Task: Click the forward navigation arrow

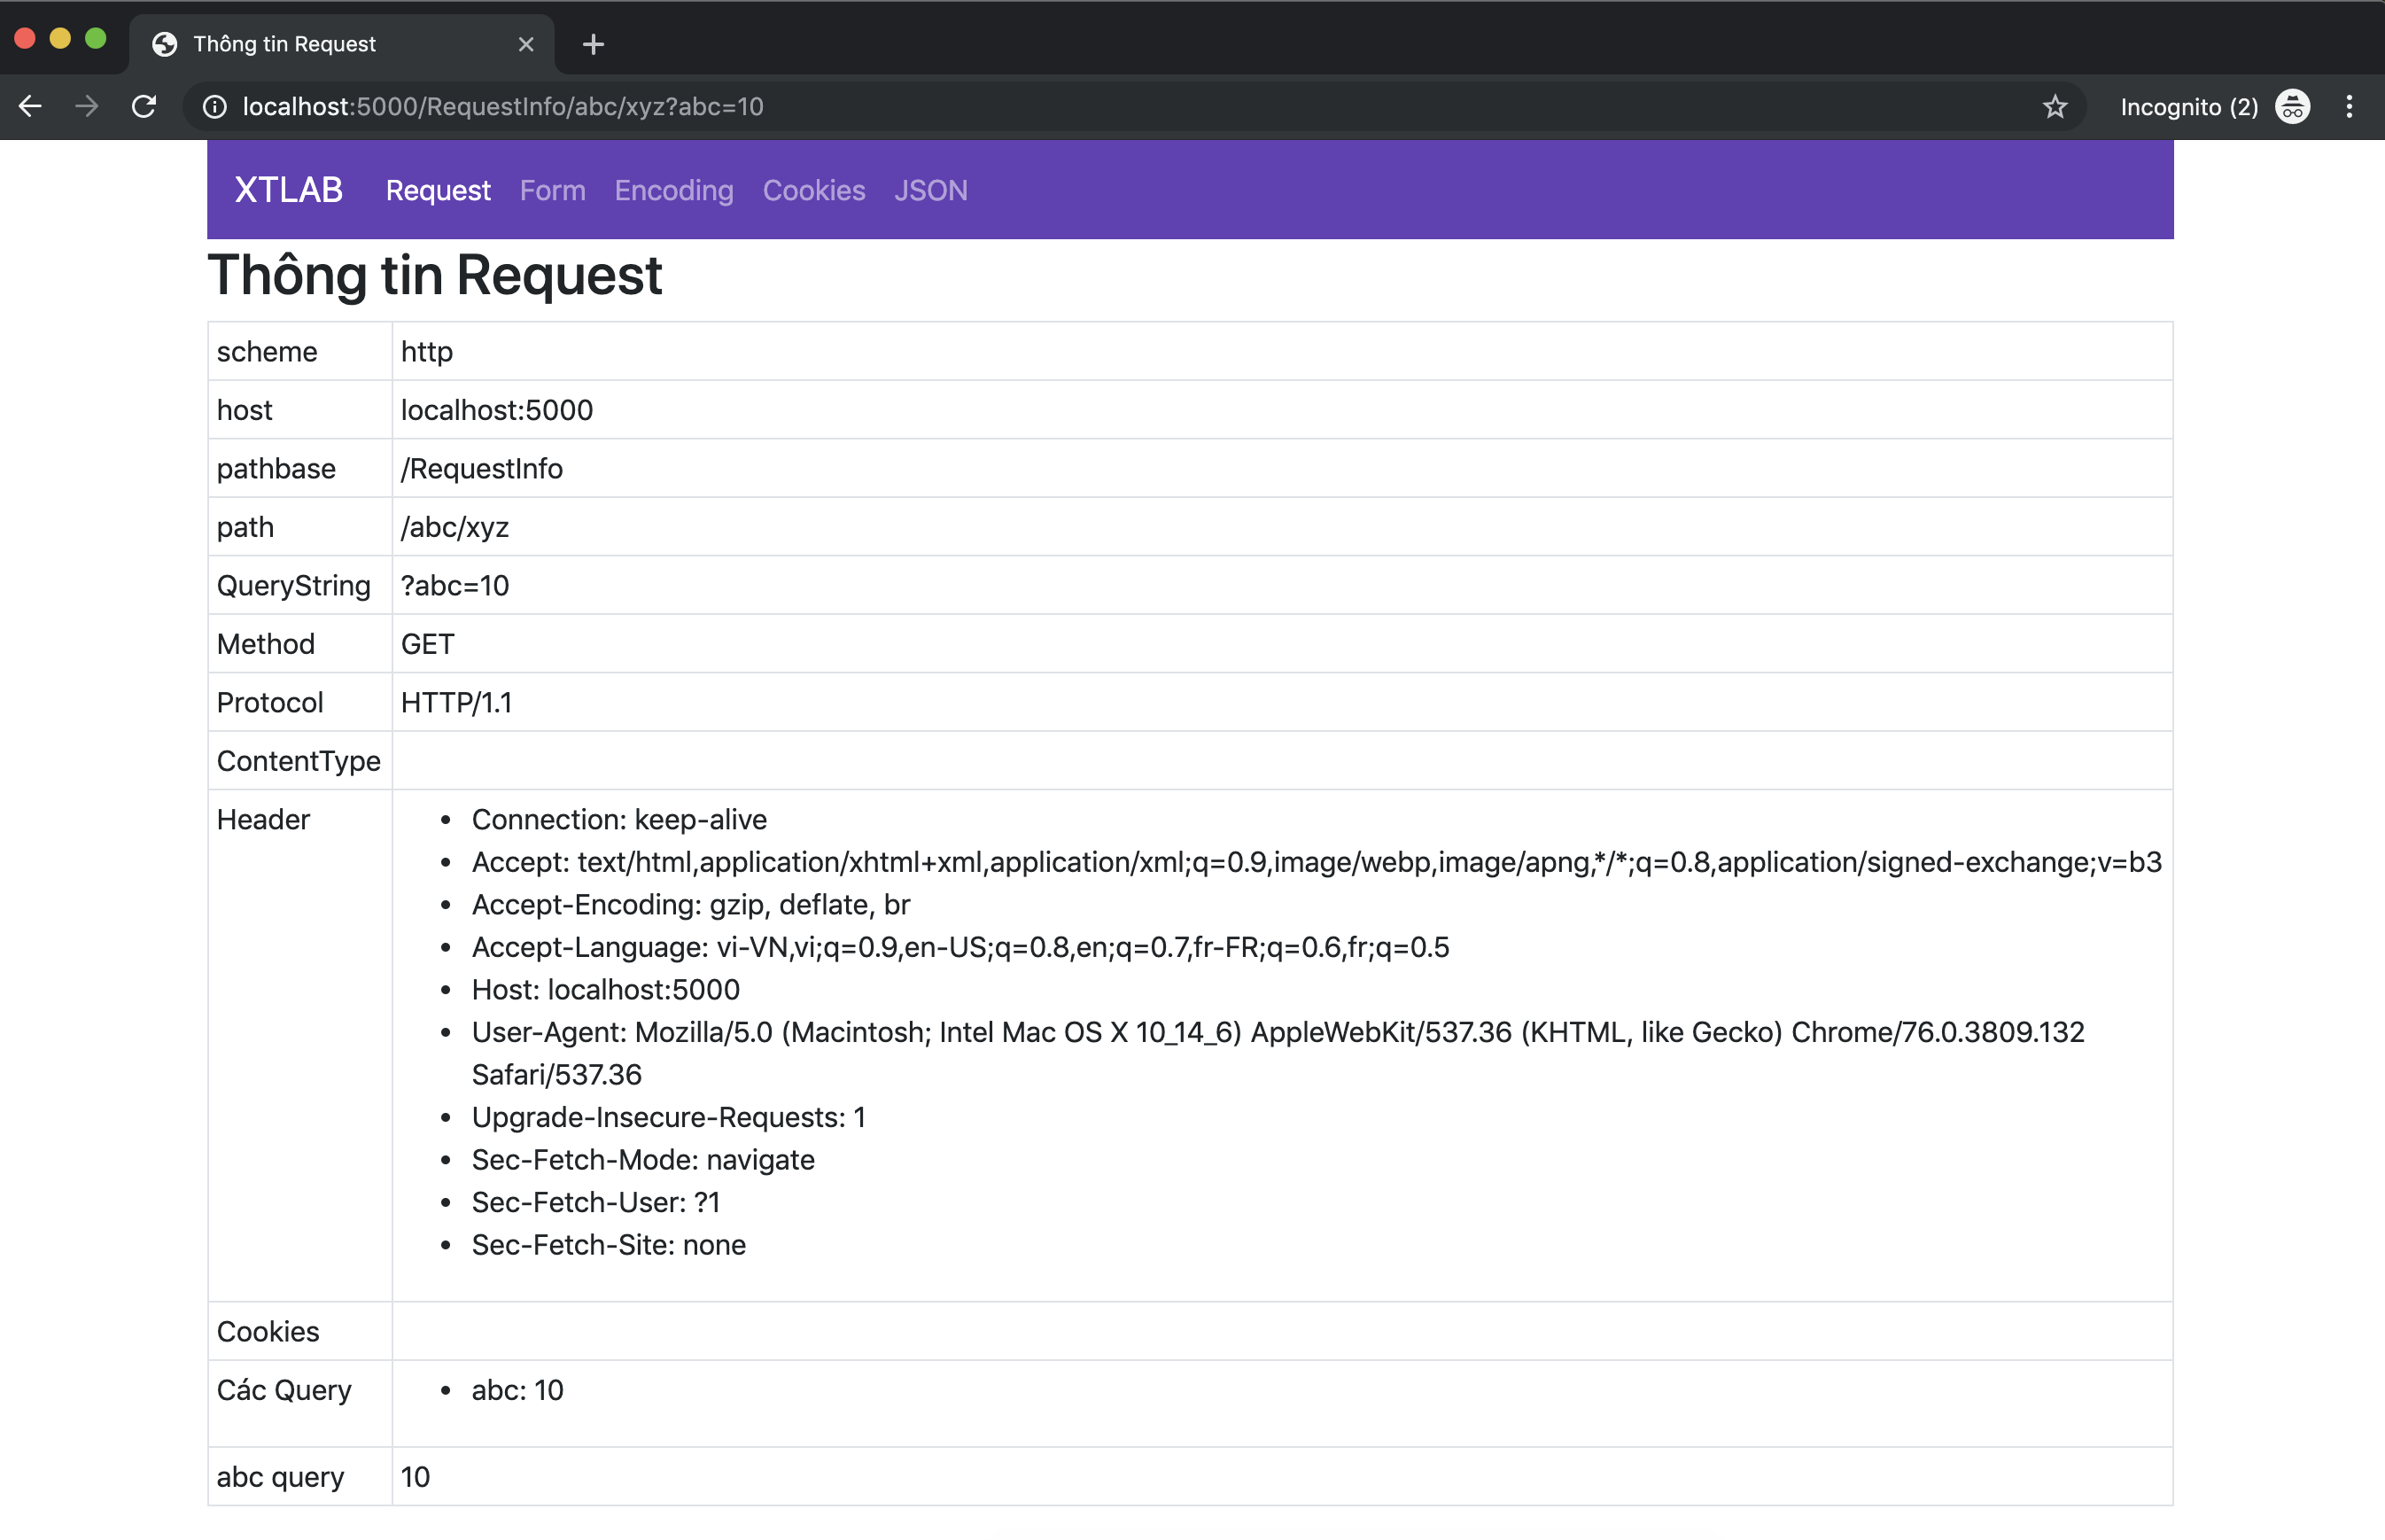Action: coord(87,106)
